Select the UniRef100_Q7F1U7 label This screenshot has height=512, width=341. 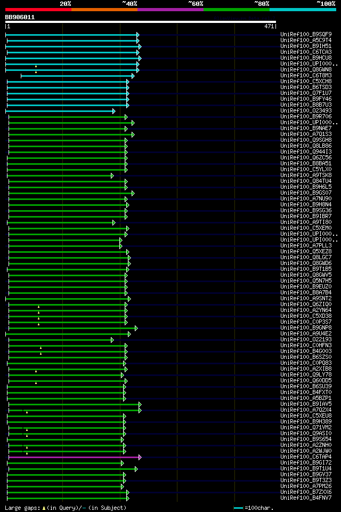[306, 93]
